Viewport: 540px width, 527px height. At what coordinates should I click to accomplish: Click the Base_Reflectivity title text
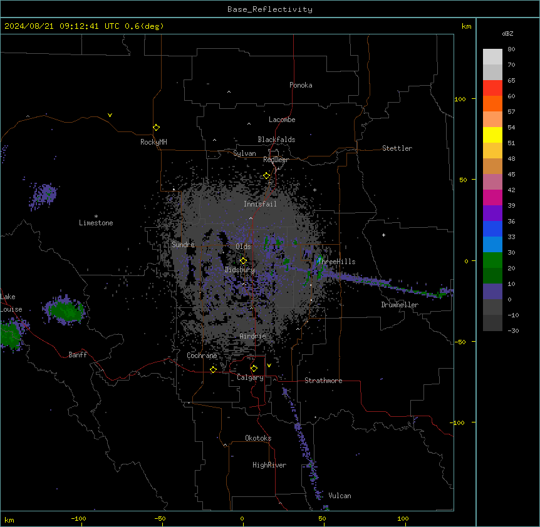[270, 9]
